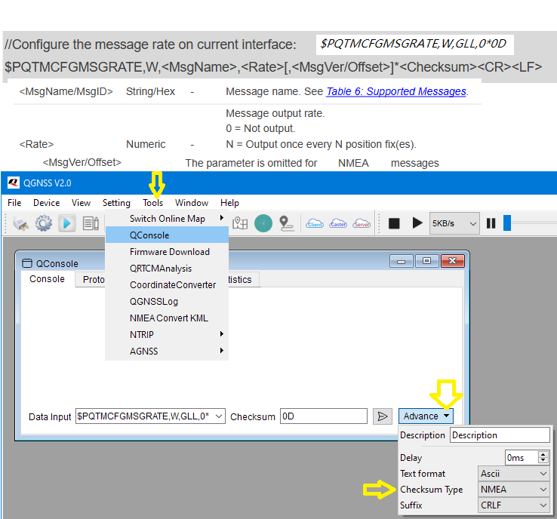Switch to the Console tab
The width and height of the screenshot is (557, 519).
(48, 279)
